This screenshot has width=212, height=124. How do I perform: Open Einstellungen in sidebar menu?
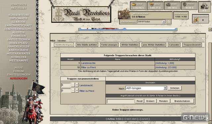coord(19,75)
